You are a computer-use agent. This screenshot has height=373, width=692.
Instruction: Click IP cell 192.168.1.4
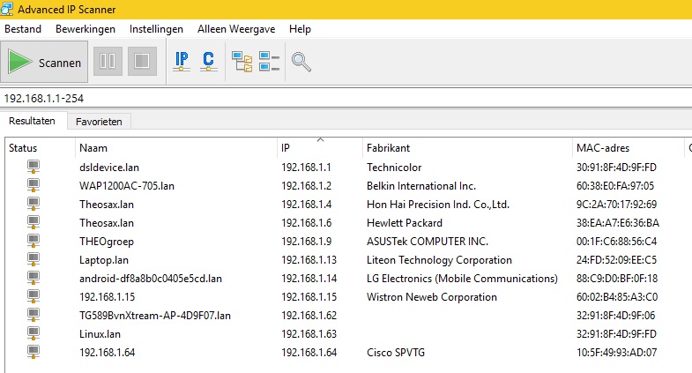point(306,205)
